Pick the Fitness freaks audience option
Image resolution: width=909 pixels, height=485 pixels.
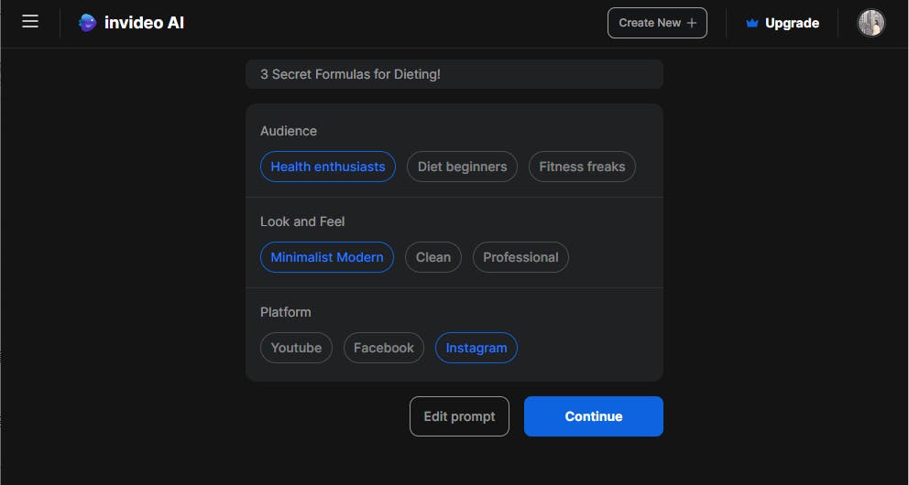[582, 167]
